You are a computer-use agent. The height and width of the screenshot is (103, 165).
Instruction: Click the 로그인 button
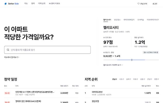coord(155,4)
